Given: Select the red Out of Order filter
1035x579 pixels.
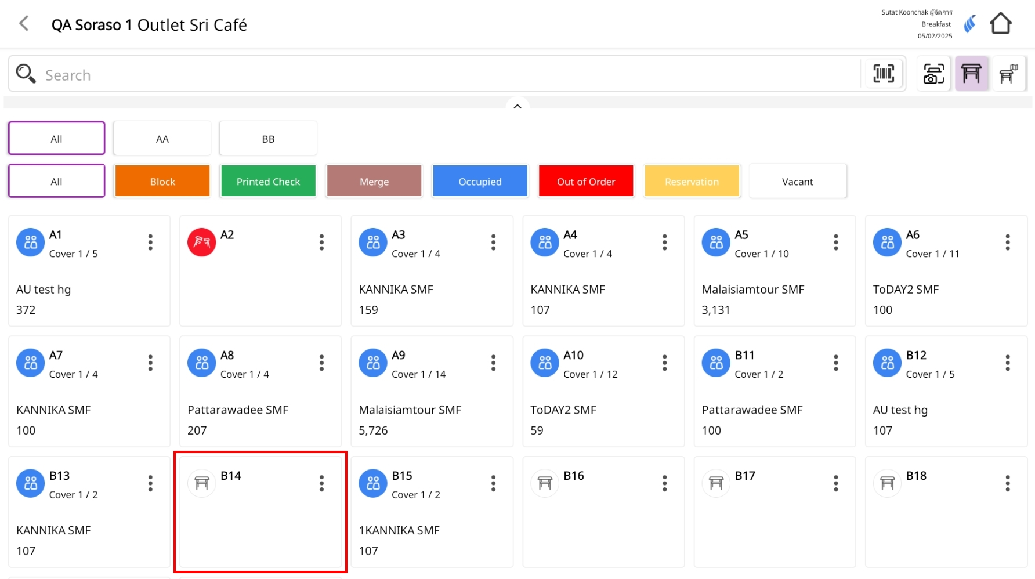Looking at the screenshot, I should pos(586,182).
